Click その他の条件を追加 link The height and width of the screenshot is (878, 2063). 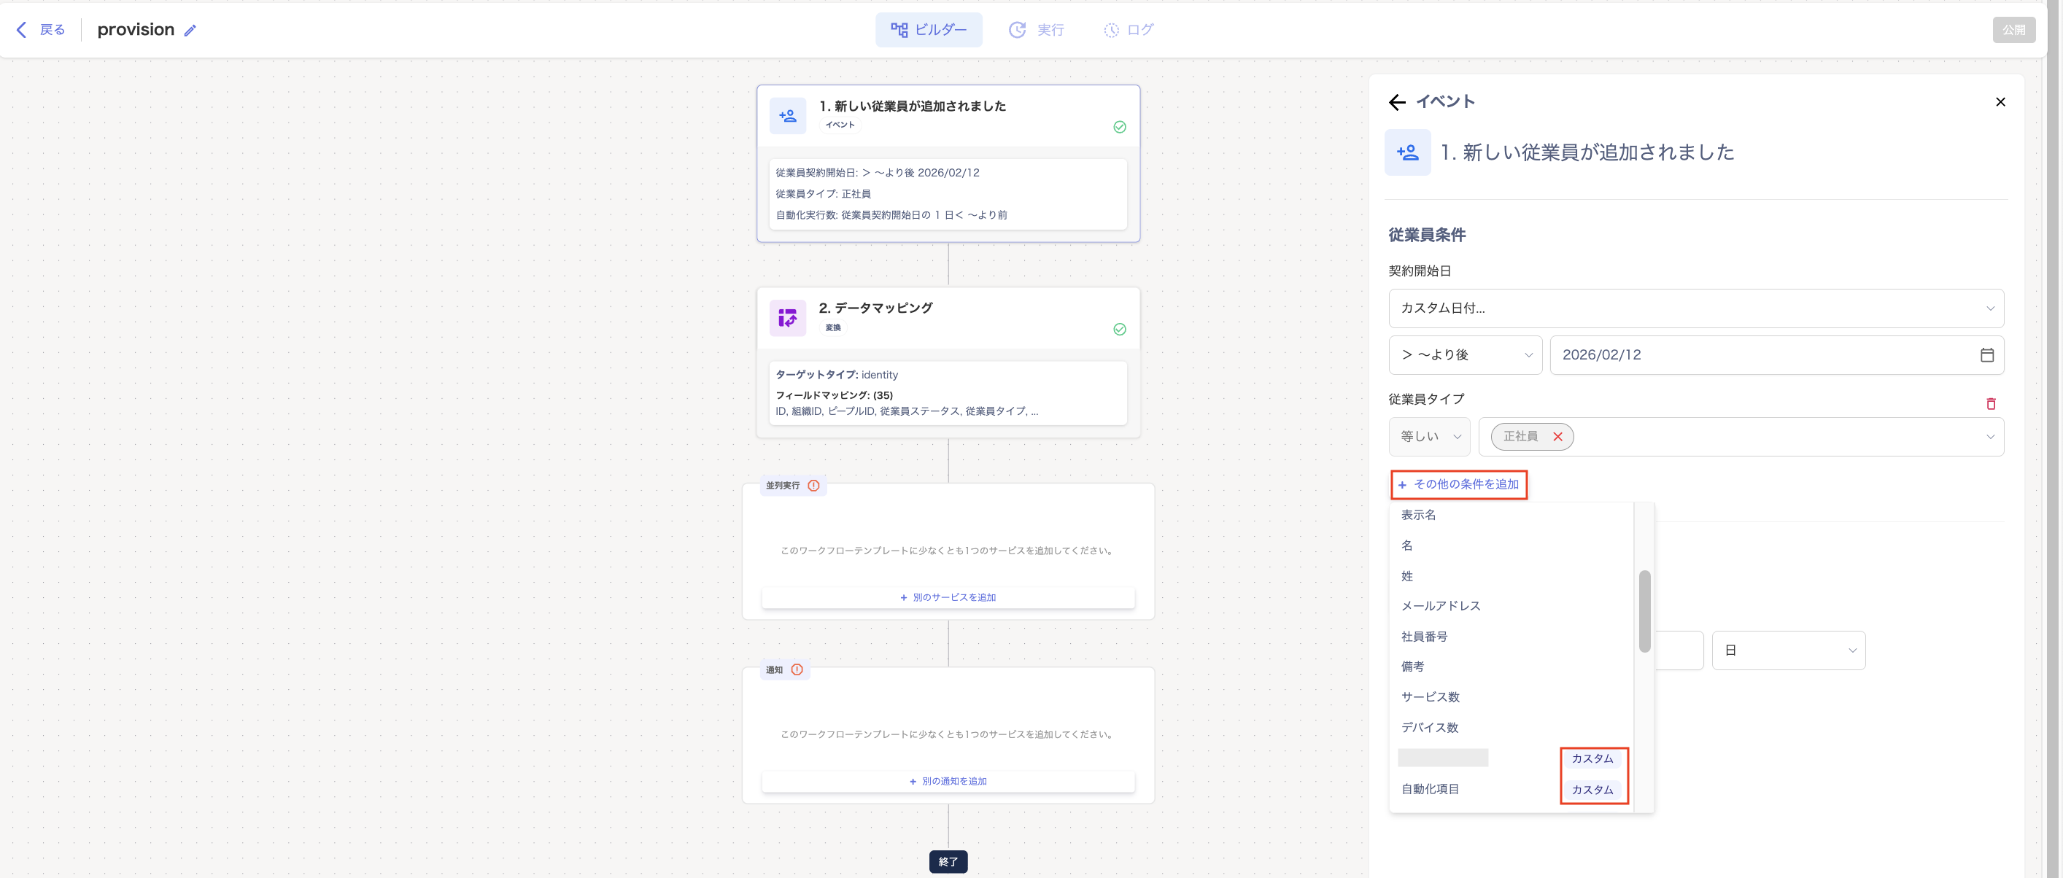[x=1458, y=484]
